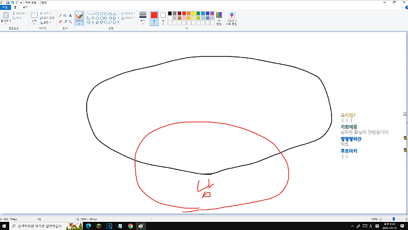Open Customize Quick Access Toolbar arrow

tap(21, 3)
